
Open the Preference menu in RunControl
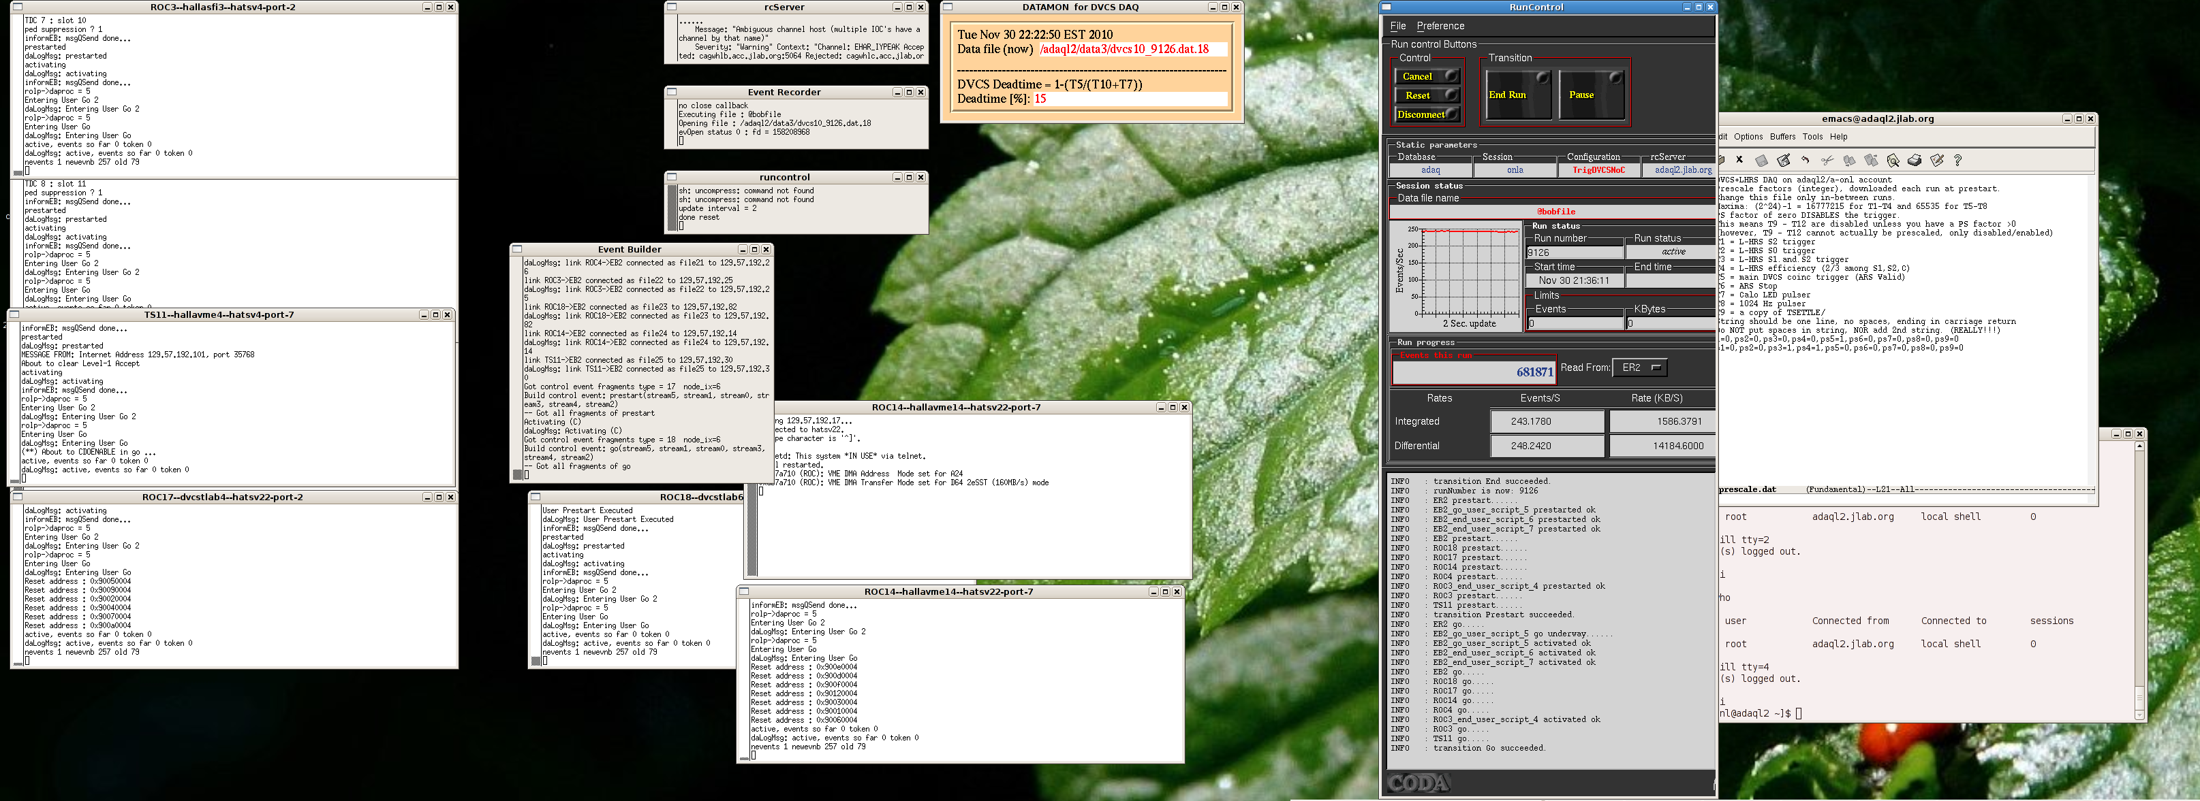point(1440,26)
